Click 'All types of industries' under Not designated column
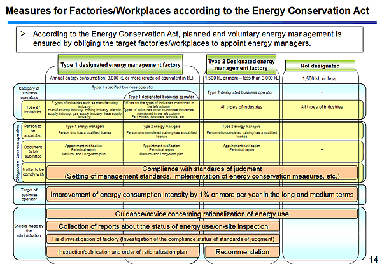The height and width of the screenshot is (264, 382). point(322,107)
